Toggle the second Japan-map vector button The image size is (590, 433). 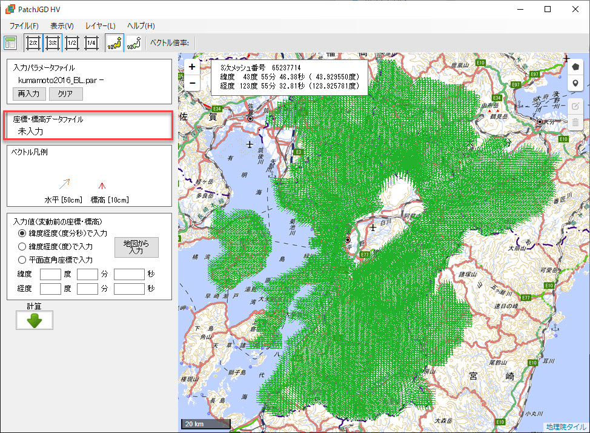134,43
